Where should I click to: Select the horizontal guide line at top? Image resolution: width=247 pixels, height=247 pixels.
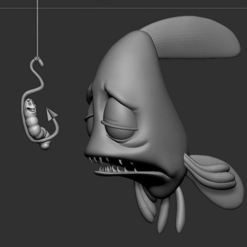click(123, 8)
